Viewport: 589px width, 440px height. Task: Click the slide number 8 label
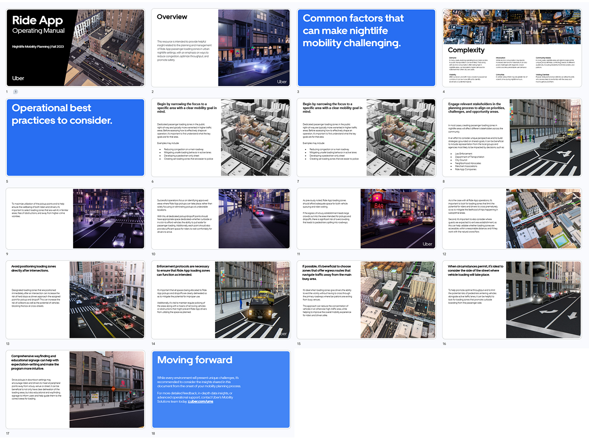(443, 182)
